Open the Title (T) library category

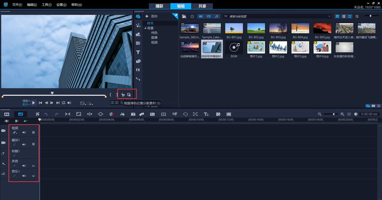138,52
